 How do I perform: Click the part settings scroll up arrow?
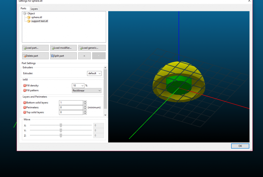105,68
